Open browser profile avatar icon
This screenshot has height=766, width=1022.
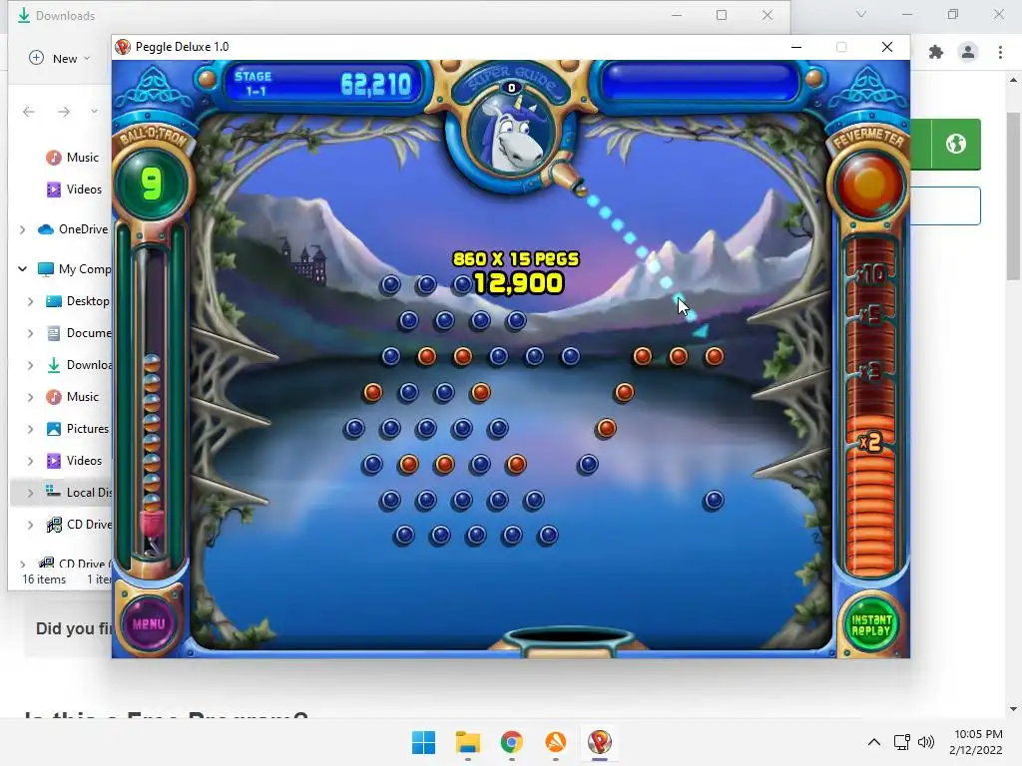click(968, 52)
